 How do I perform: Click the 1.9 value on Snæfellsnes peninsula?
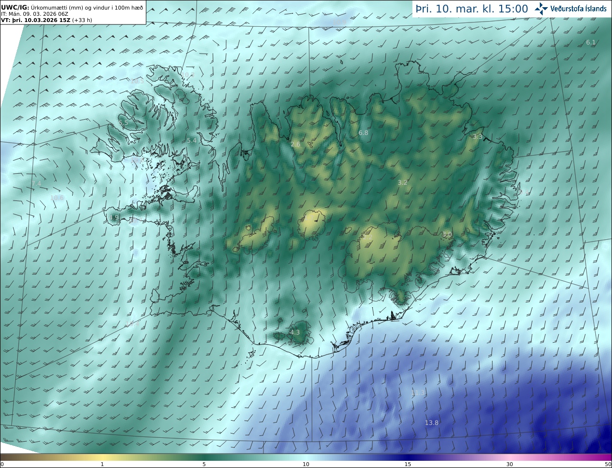114,218
